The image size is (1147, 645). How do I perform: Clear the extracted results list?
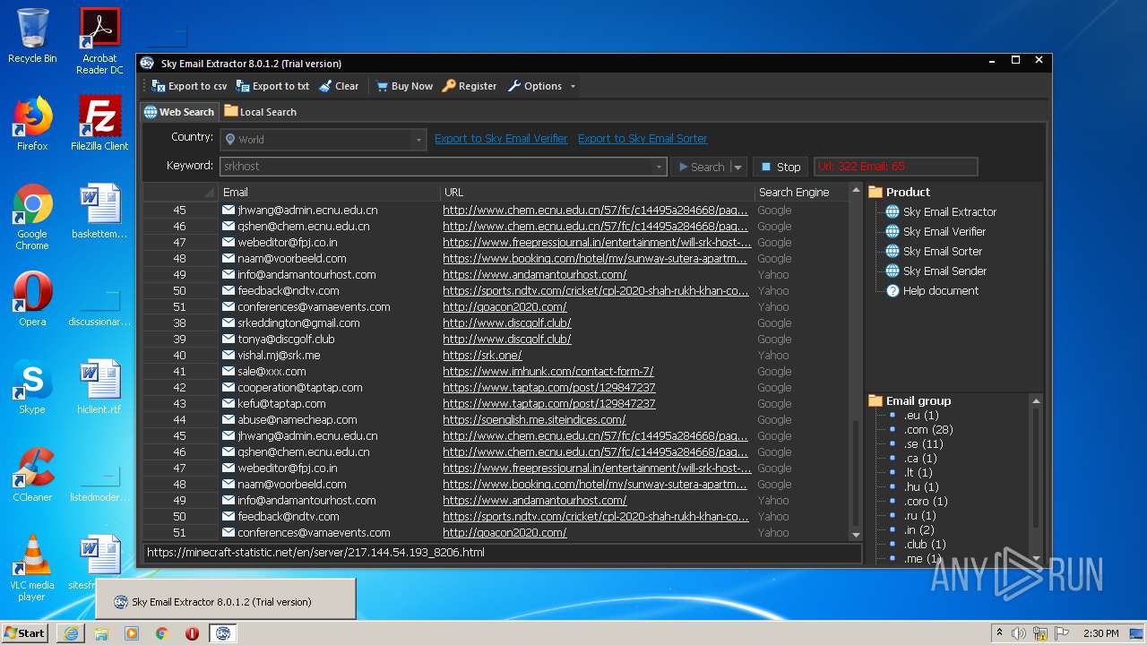(338, 86)
